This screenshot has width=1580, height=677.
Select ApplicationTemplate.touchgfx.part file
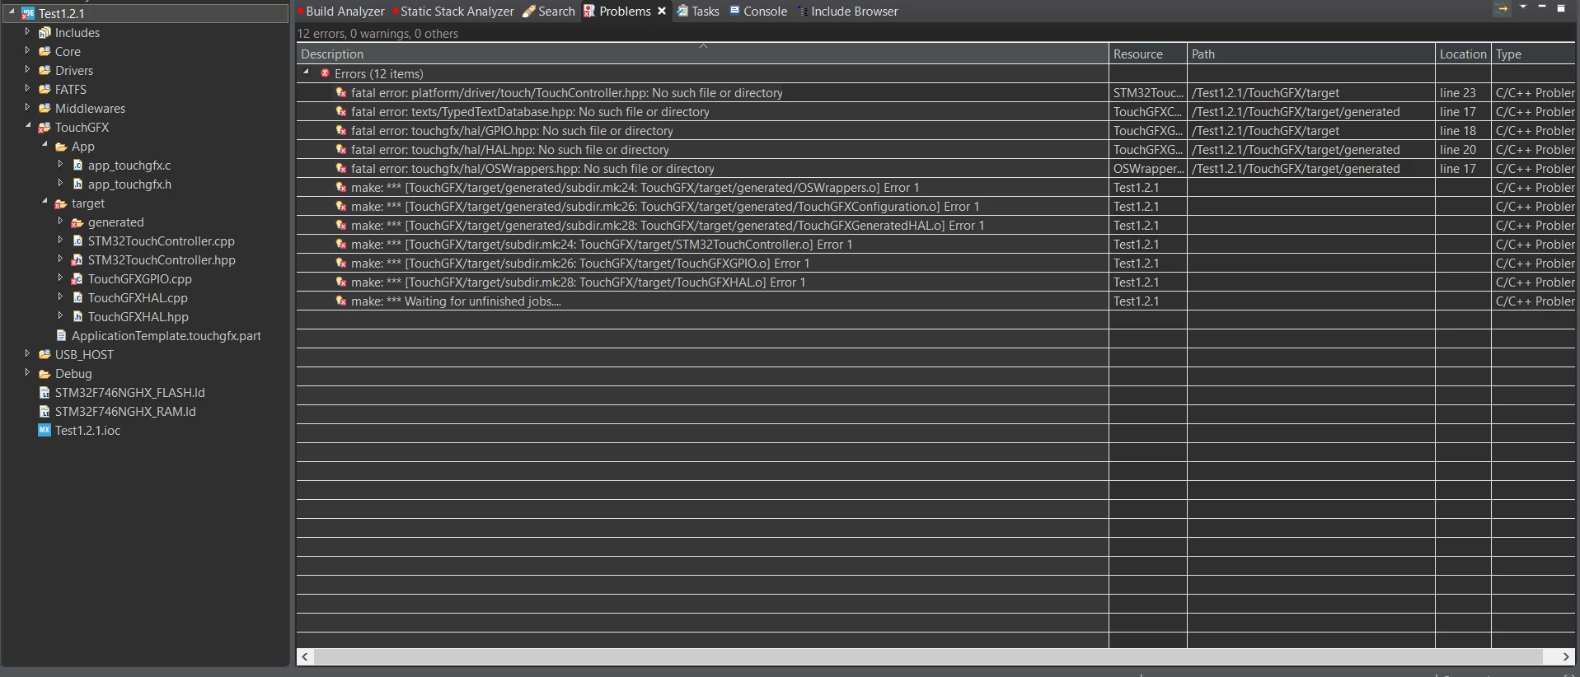coord(166,335)
